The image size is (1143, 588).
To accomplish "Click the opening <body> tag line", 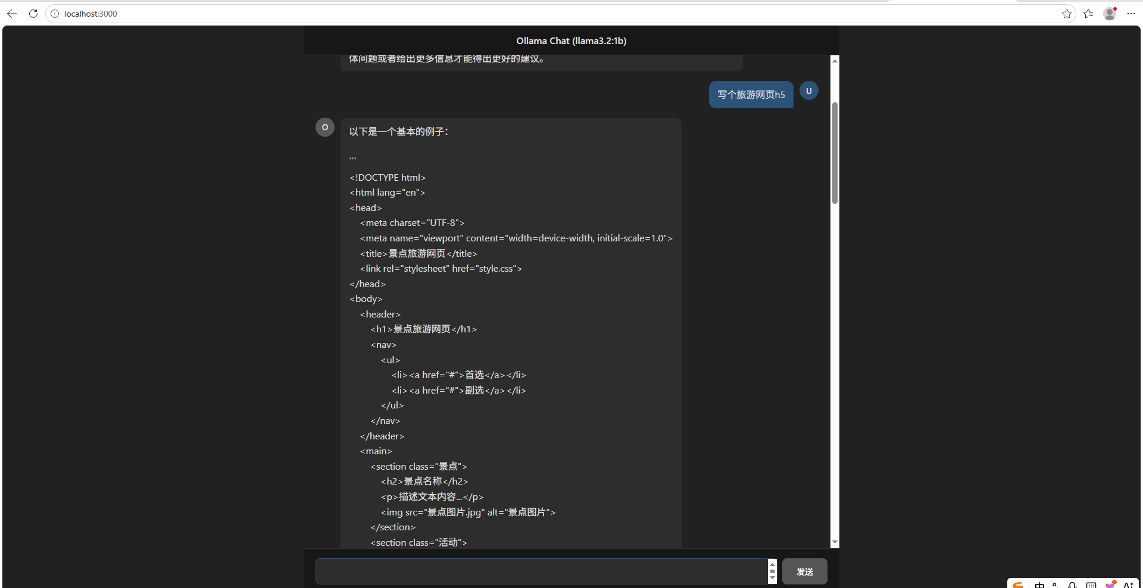I will point(366,299).
